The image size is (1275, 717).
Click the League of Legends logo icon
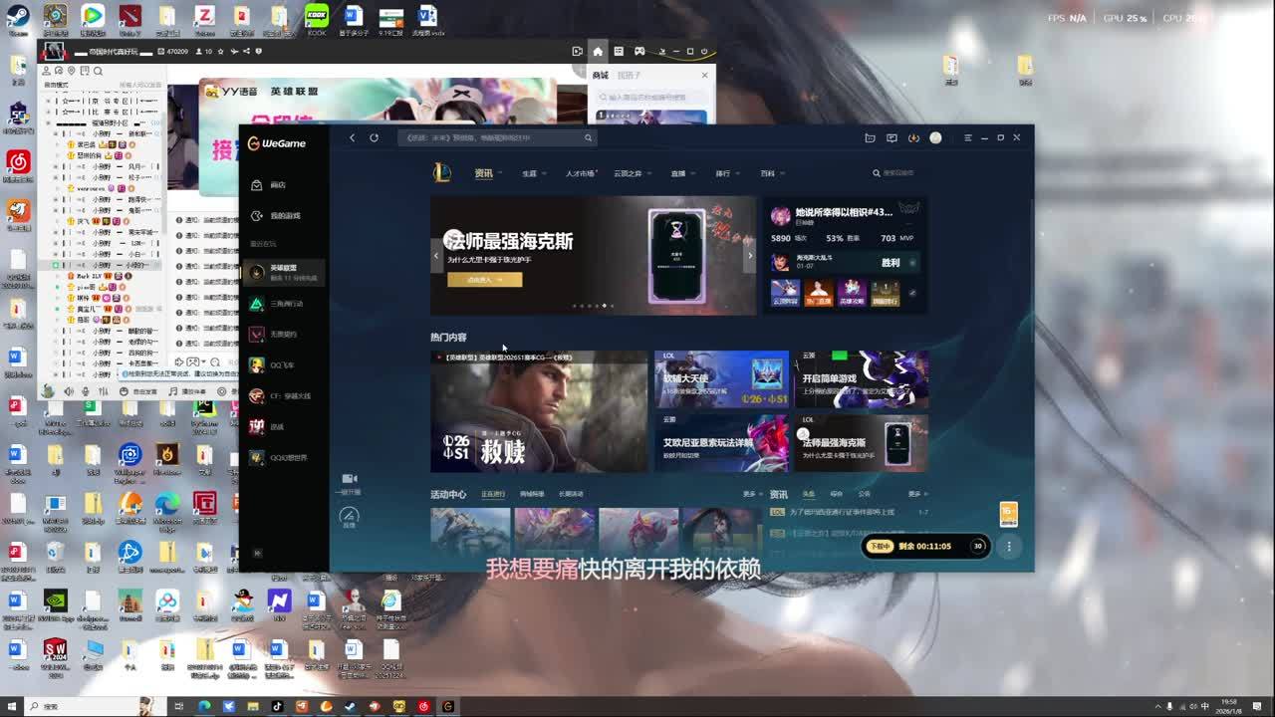(442, 173)
